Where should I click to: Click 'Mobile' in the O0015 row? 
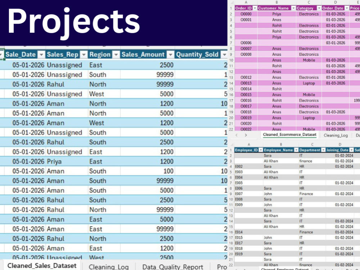pos(309,95)
